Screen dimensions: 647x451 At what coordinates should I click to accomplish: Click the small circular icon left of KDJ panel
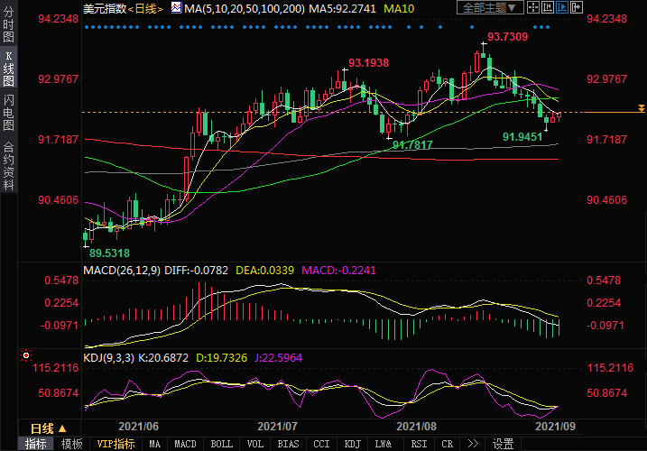pos(26,355)
